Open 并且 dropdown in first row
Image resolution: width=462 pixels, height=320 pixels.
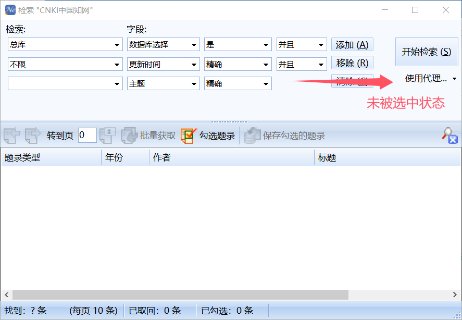[321, 45]
